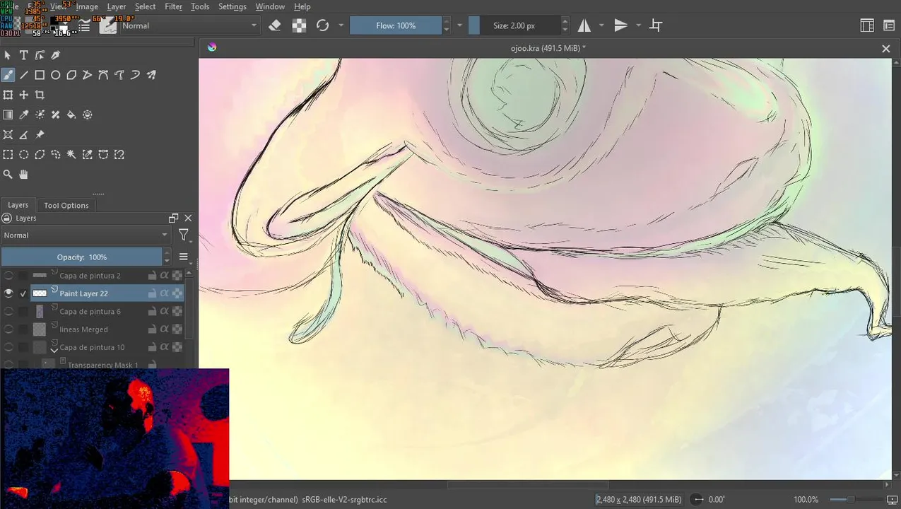Screen dimensions: 901x509
Task: Open the Settings menu
Action: coord(232,6)
